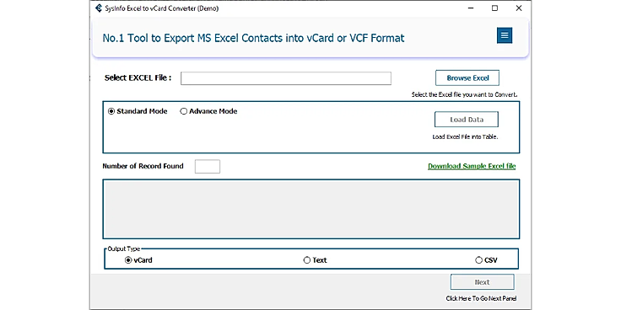Click 'Click Here To Go Next Panel' text
621x310 pixels.
tap(481, 298)
